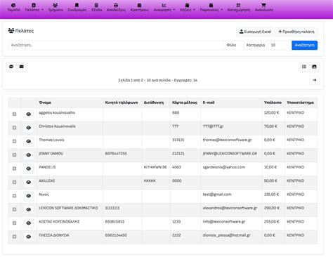Click the blue Αναζήτηση button
The height and width of the screenshot is (257, 333).
pyautogui.click(x=304, y=45)
